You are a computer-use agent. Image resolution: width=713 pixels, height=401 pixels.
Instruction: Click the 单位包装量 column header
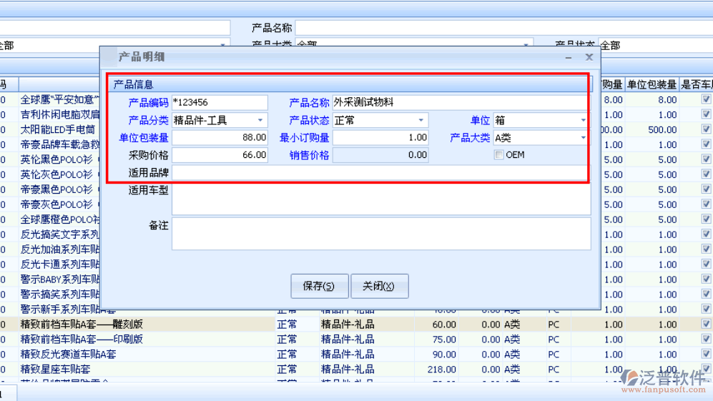tap(651, 85)
